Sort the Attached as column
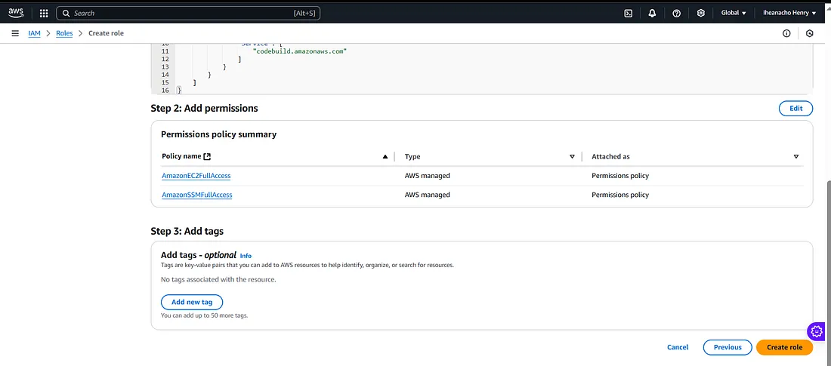Viewport: 831px width, 366px height. (x=796, y=157)
